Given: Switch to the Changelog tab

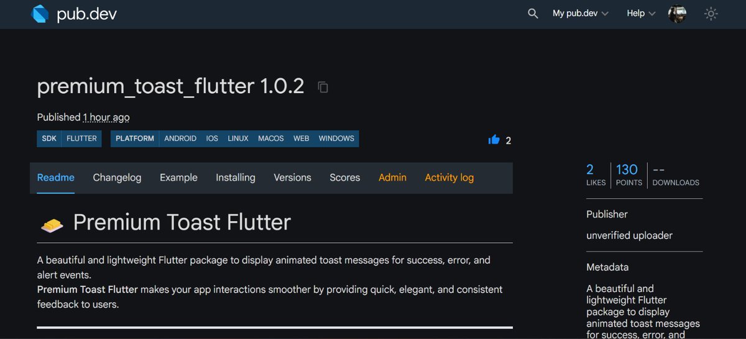Looking at the screenshot, I should coord(117,178).
